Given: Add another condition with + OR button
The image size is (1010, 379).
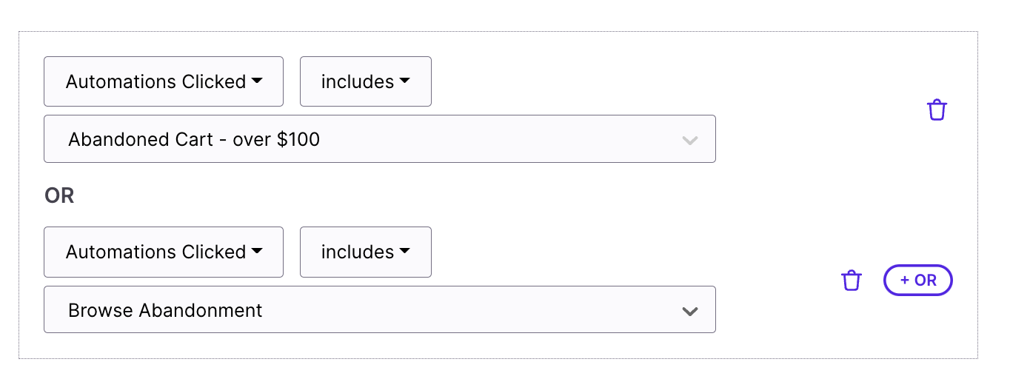Looking at the screenshot, I should pos(918,281).
